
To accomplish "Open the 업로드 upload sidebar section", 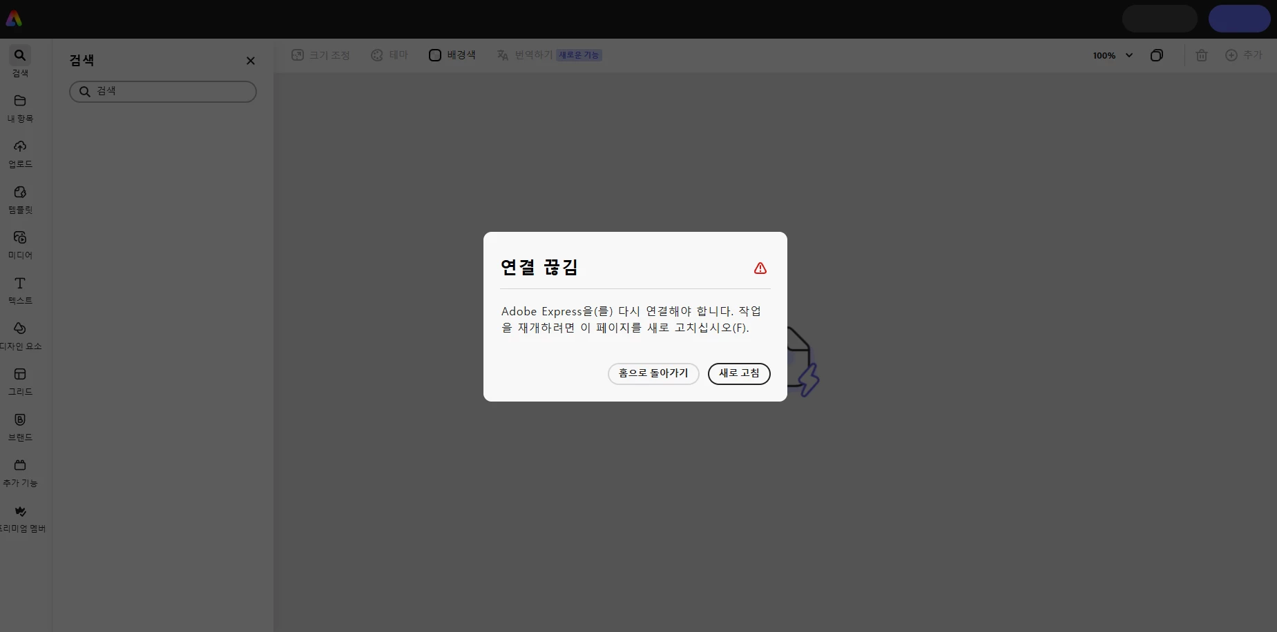I will 20,154.
